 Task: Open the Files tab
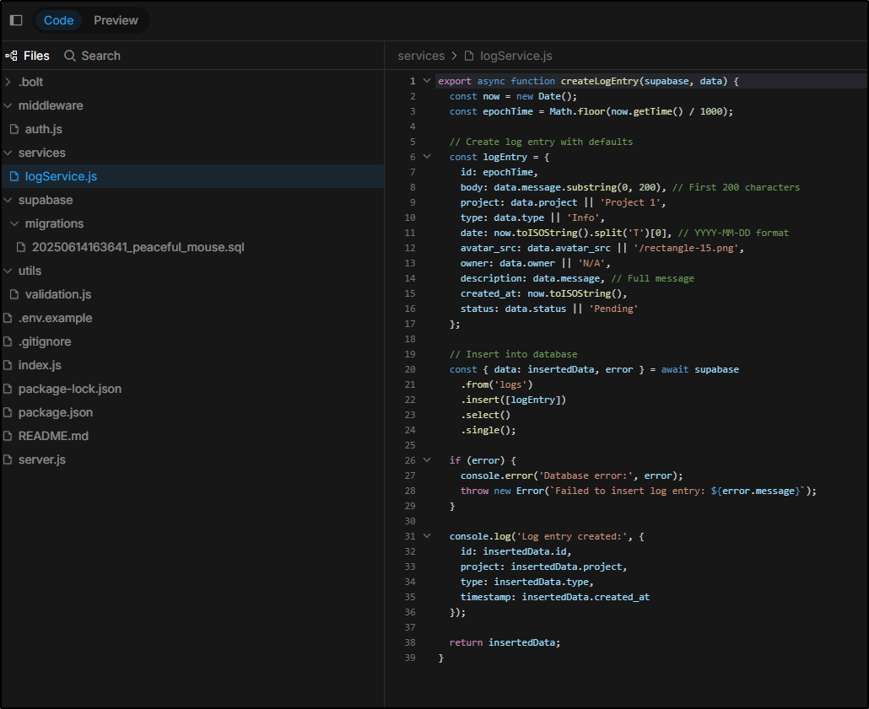28,56
